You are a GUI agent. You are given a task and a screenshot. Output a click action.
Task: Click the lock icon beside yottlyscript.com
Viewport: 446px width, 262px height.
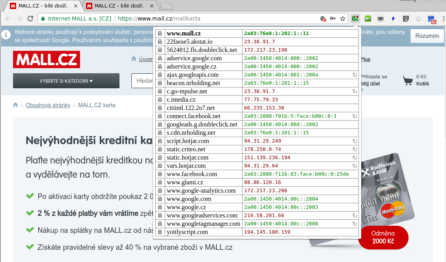pyautogui.click(x=160, y=232)
